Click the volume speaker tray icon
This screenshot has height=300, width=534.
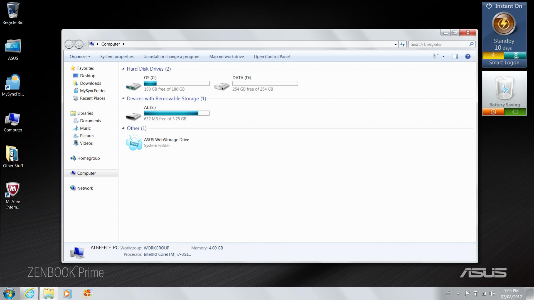coord(492,294)
